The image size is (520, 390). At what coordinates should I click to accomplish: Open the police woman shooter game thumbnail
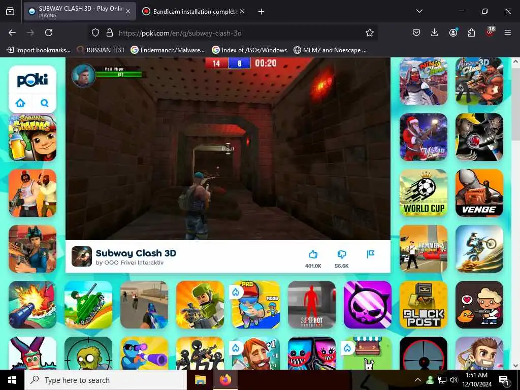[32, 249]
